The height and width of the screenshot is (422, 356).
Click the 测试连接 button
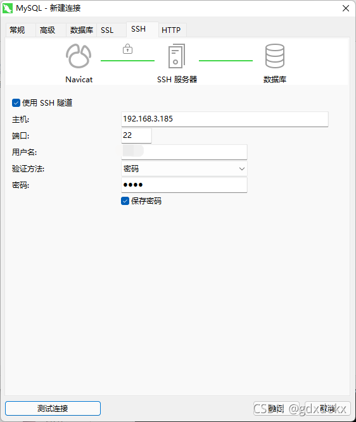point(53,408)
